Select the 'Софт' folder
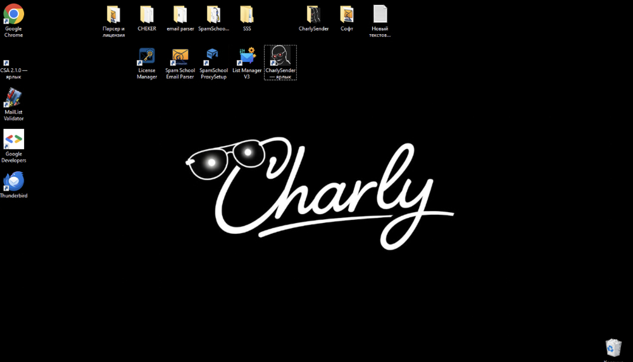 tap(347, 15)
